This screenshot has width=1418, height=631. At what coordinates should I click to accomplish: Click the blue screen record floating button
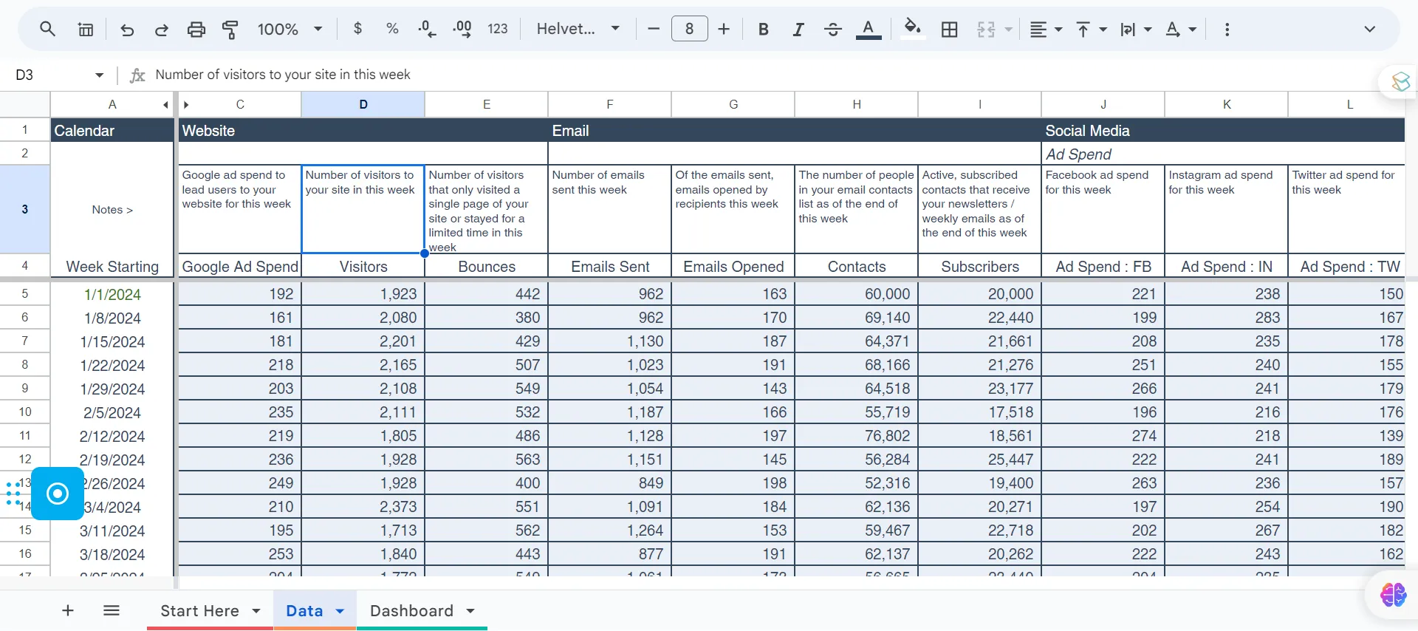(x=58, y=494)
